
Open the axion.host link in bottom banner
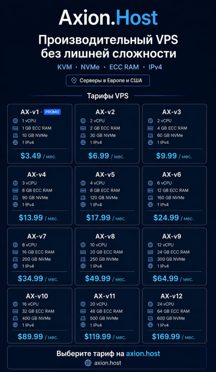click(x=143, y=353)
